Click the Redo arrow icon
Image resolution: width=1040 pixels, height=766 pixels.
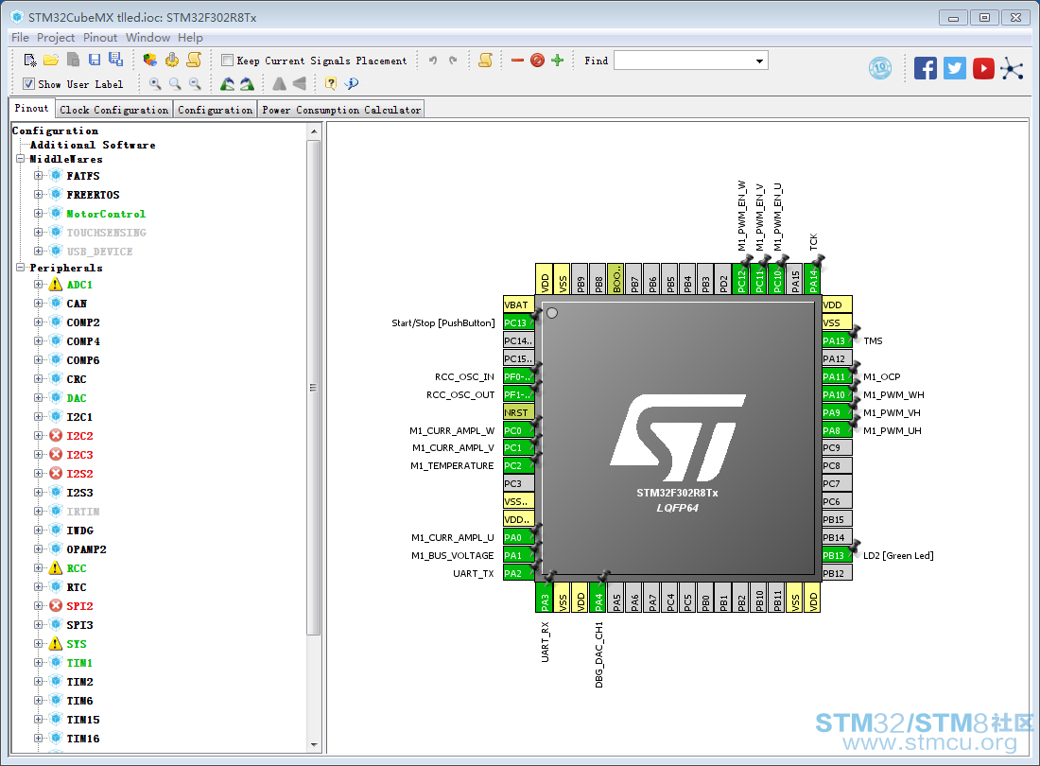point(453,61)
